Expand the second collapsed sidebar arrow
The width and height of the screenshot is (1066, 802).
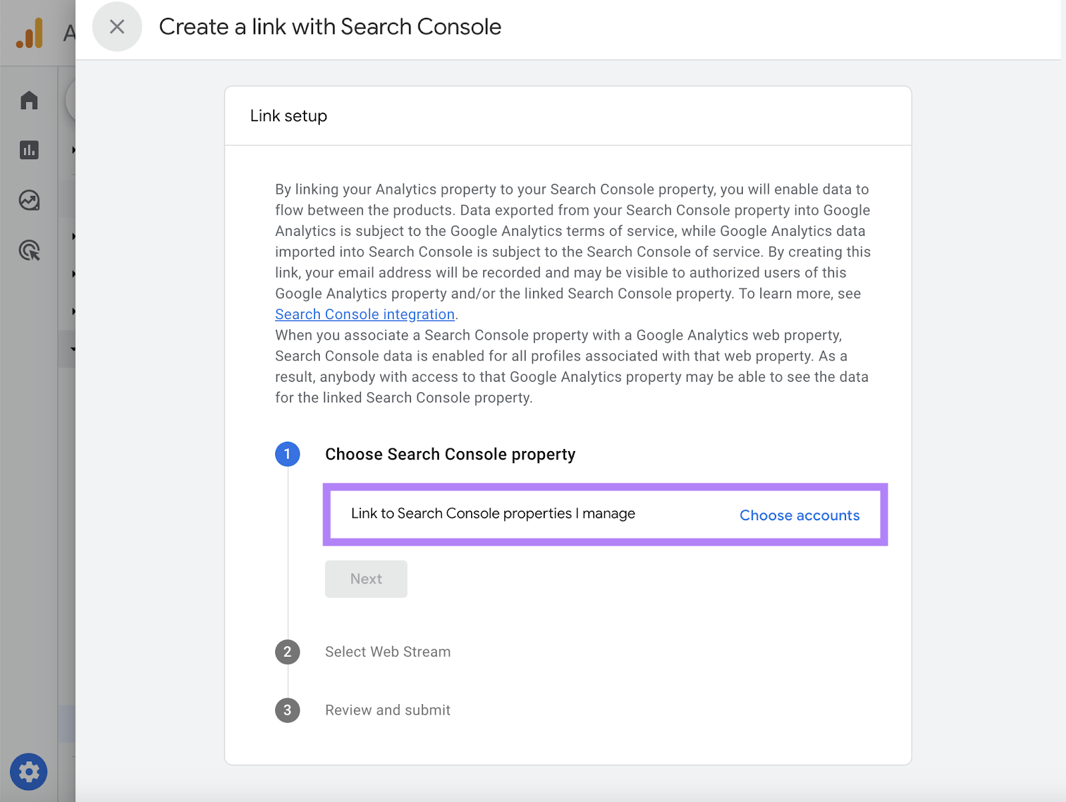[x=73, y=236]
